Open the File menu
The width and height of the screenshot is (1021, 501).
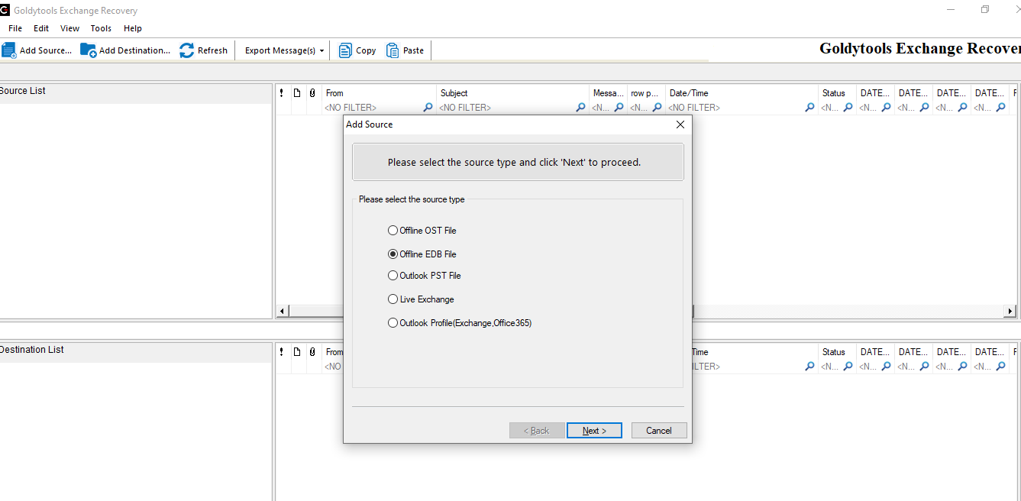click(x=15, y=28)
